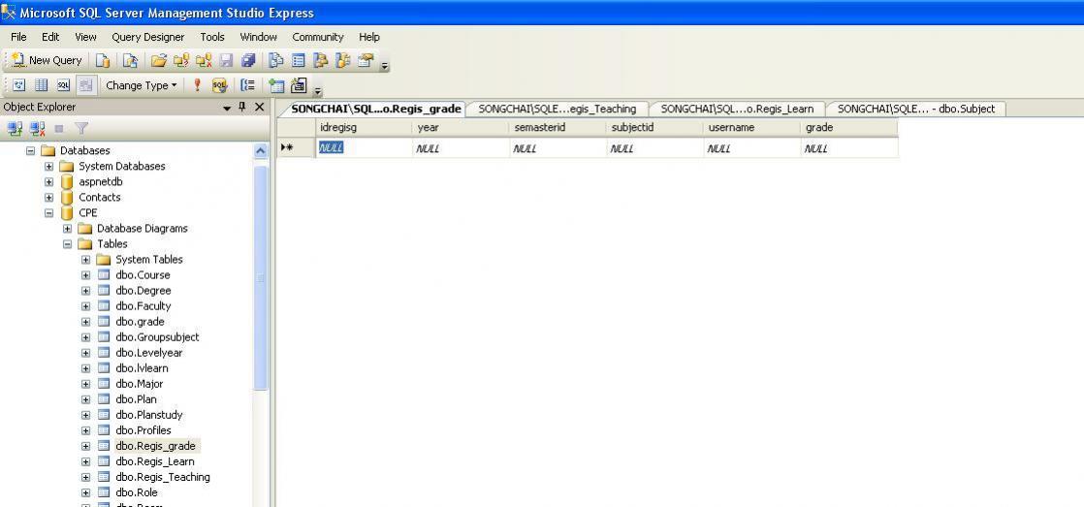Open Query Designer toolbar options overflow arrow
1084x507 pixels.
[317, 91]
